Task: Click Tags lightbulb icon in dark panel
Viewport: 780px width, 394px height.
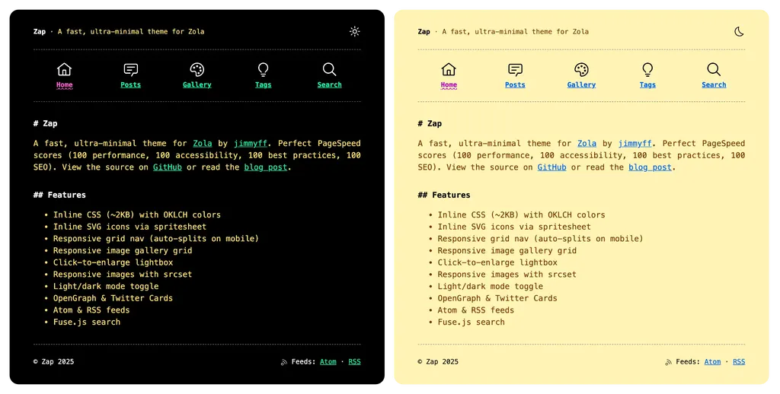Action: (264, 69)
